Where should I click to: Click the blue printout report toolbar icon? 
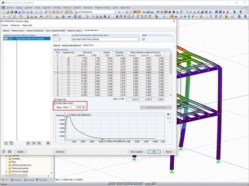click(216, 12)
